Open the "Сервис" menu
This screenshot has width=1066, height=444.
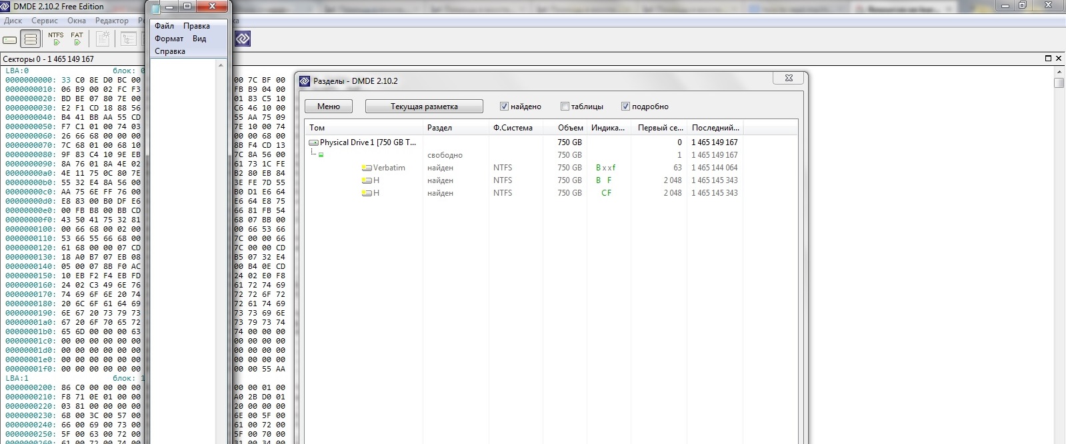pos(45,21)
